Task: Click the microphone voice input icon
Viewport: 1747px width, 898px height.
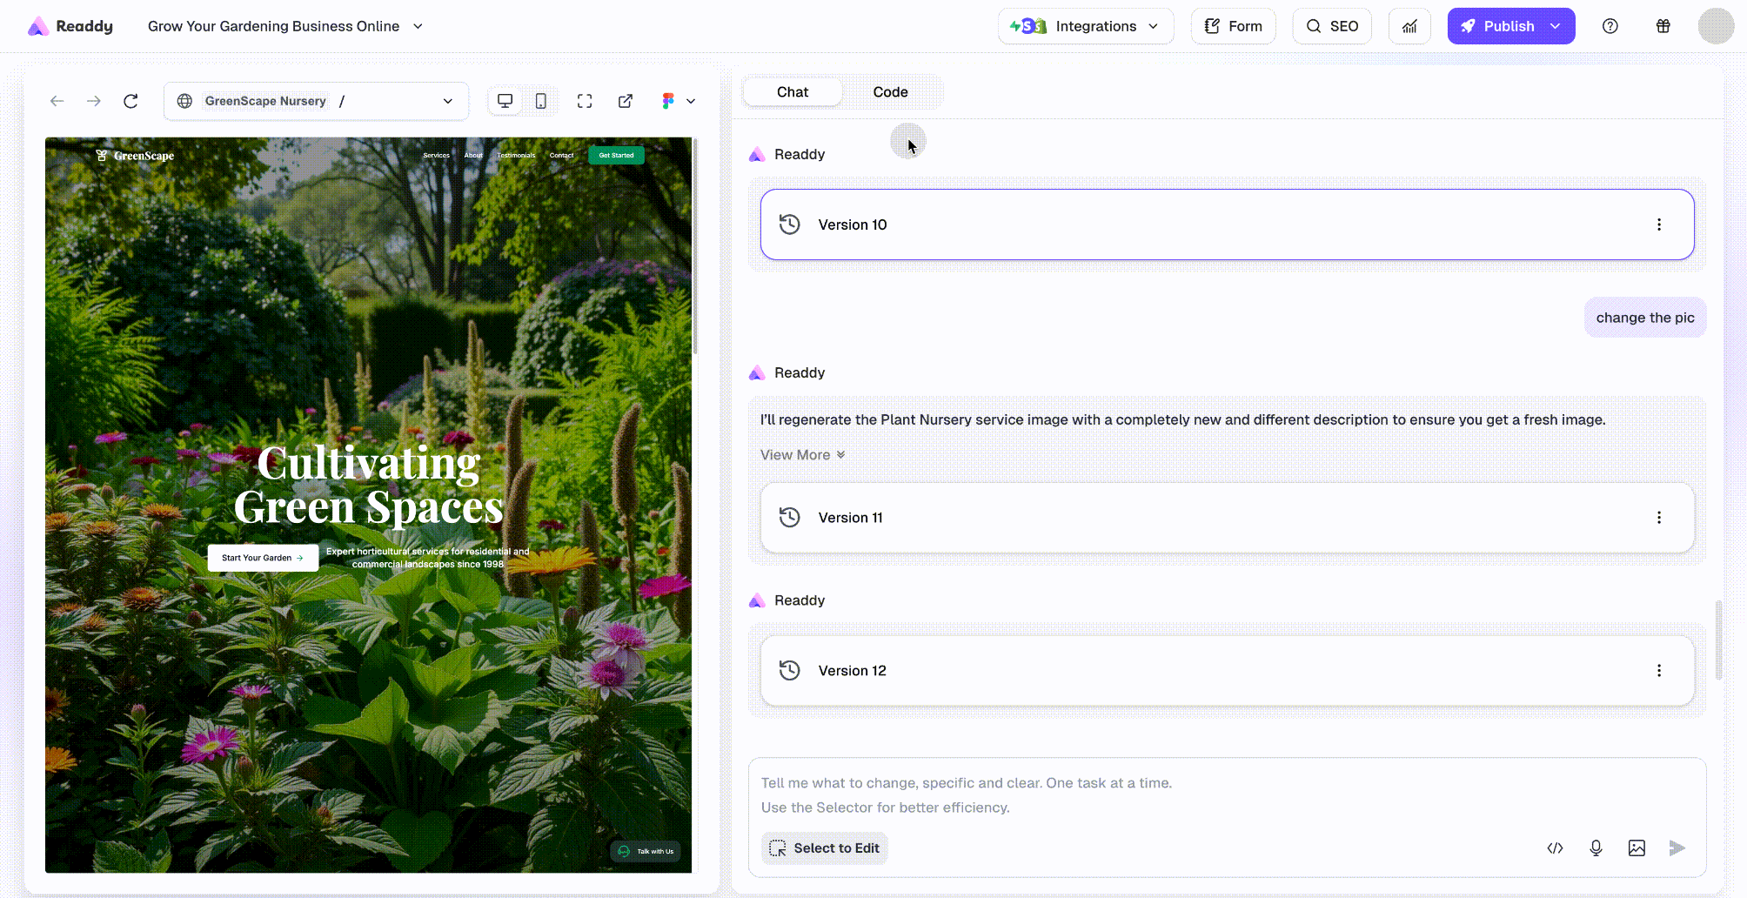Action: click(x=1596, y=848)
